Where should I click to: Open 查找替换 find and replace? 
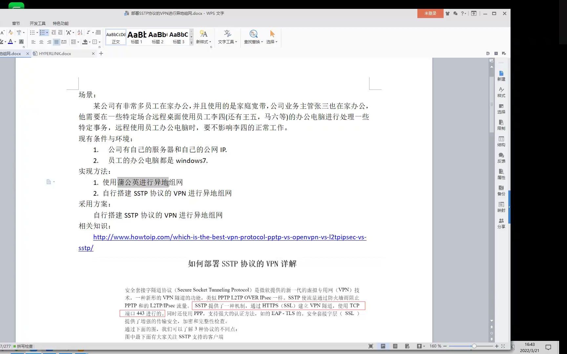tap(253, 37)
